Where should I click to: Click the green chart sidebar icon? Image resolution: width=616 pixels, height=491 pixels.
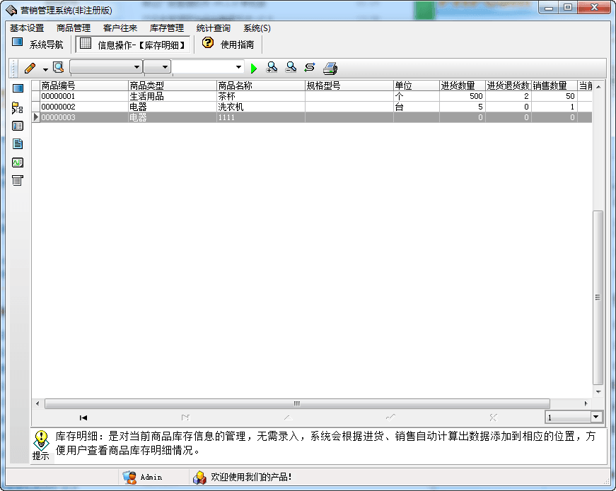coord(18,162)
